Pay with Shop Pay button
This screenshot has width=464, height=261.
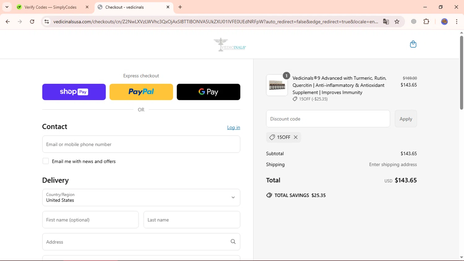pos(74,92)
